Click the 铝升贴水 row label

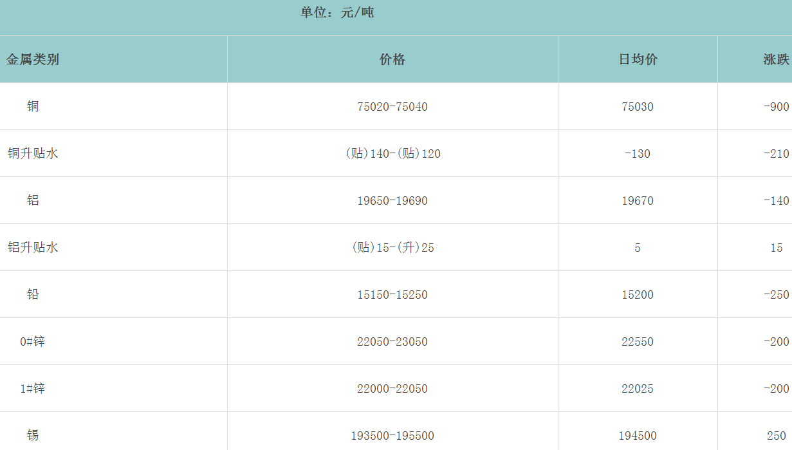33,247
